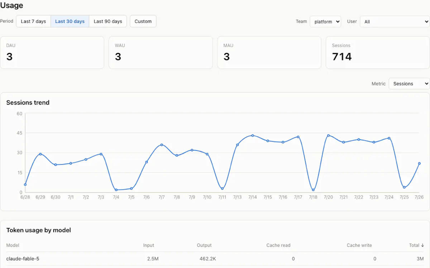Screen dimensions: 430x268
Task: Click the 45 y-axis label
Action: tap(19, 133)
